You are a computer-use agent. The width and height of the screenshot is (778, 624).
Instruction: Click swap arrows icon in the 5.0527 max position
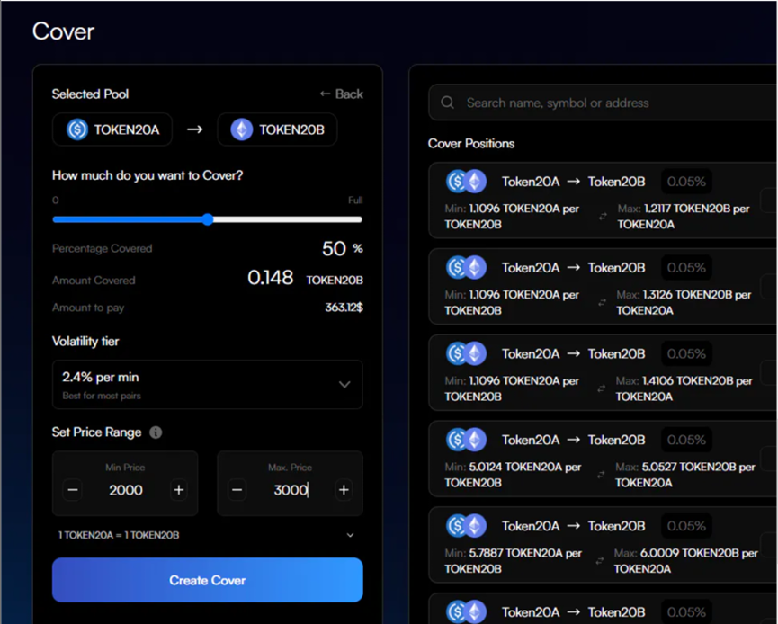point(602,475)
